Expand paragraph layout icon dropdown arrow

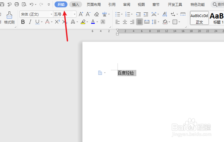pyautogui.click(x=105, y=73)
